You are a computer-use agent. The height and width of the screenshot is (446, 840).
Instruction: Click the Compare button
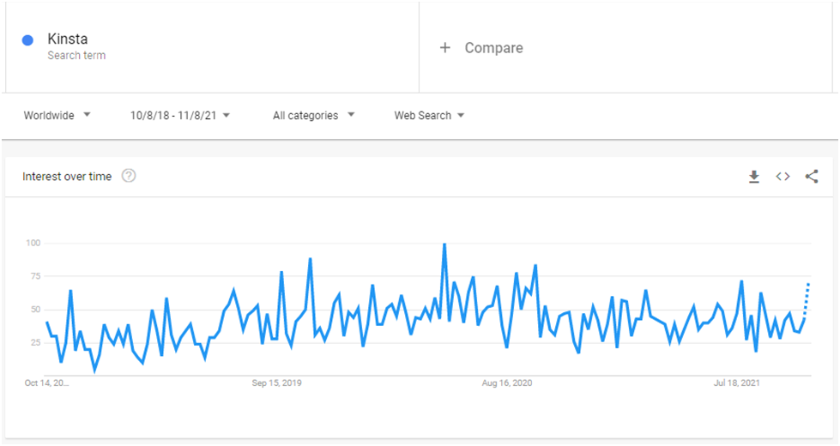(481, 48)
